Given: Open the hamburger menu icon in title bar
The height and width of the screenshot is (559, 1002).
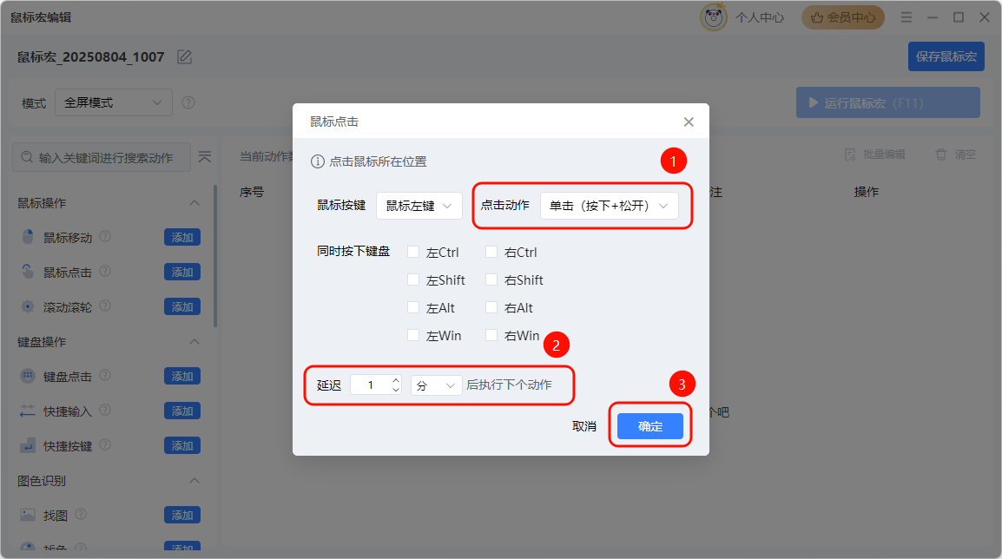Looking at the screenshot, I should [906, 17].
